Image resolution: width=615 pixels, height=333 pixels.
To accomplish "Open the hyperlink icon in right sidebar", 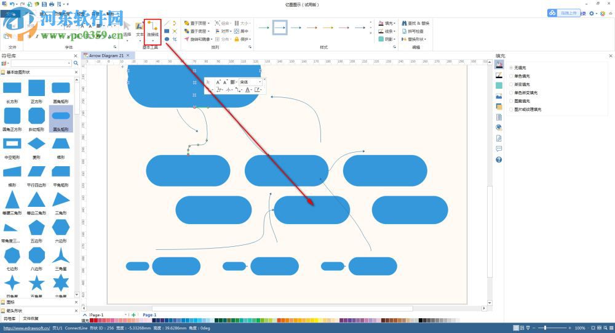I will 499,127.
